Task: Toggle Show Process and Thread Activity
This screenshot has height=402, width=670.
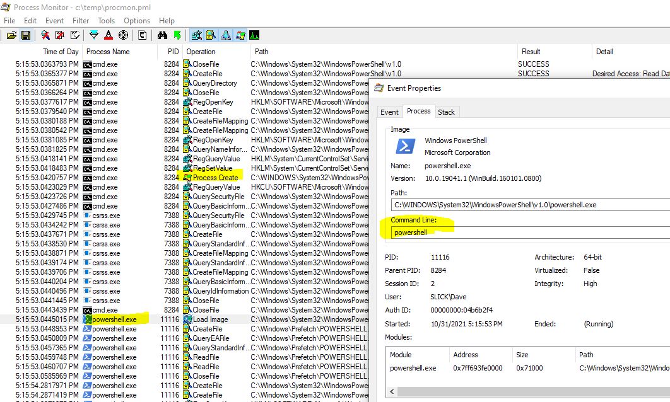Action: 240,35
